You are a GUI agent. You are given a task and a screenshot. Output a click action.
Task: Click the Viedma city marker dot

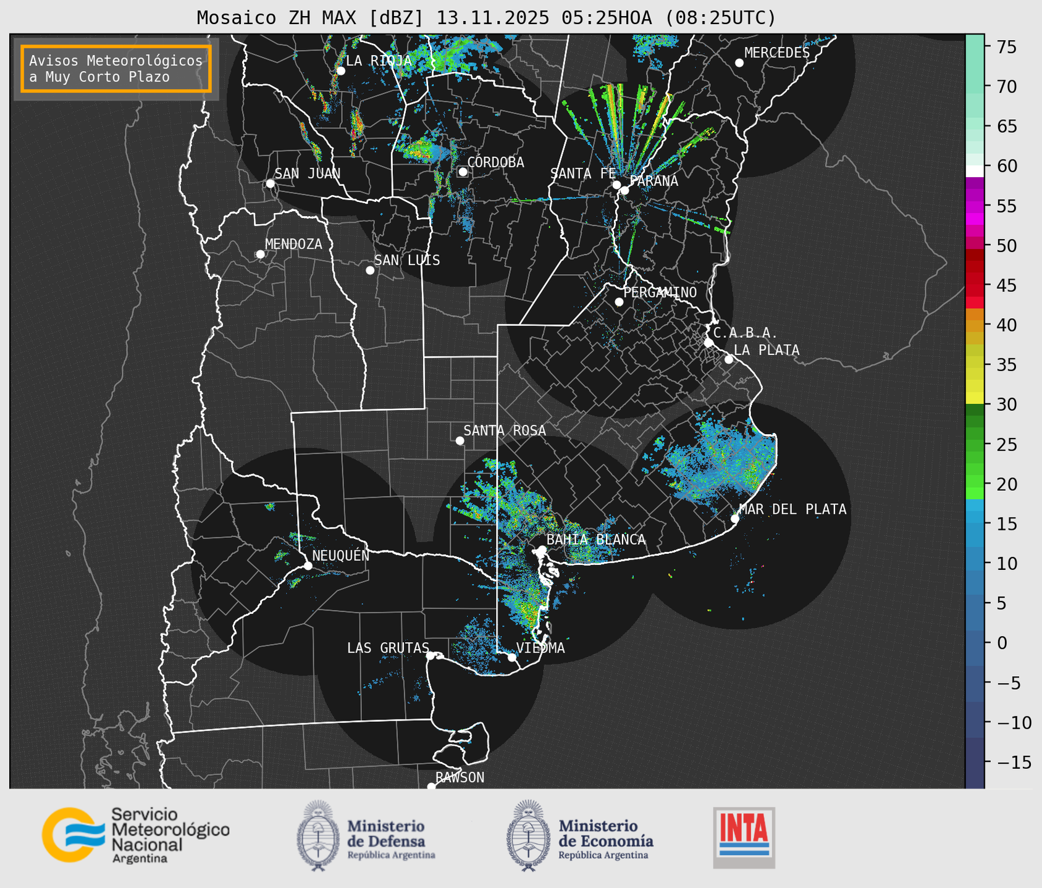click(512, 657)
